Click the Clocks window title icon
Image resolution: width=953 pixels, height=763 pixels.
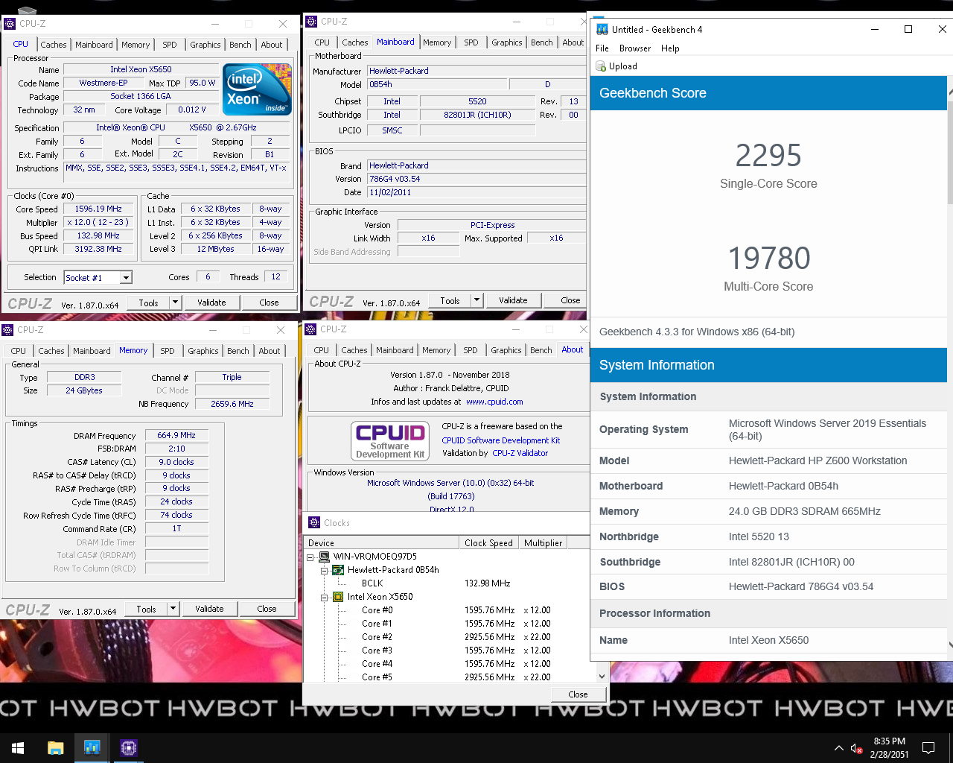314,523
